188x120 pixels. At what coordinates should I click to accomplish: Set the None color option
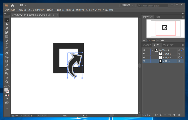tap(8, 95)
